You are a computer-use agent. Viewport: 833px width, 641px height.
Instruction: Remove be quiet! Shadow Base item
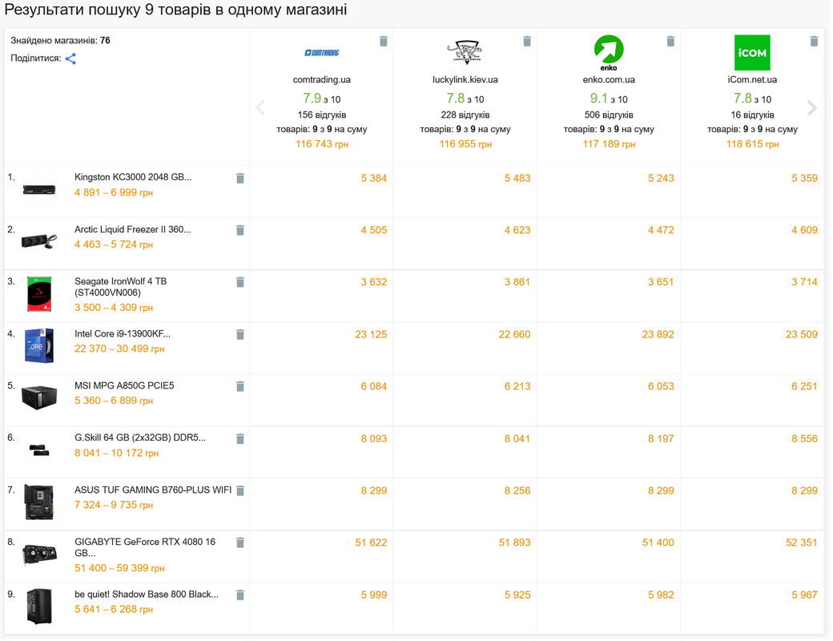point(240,595)
